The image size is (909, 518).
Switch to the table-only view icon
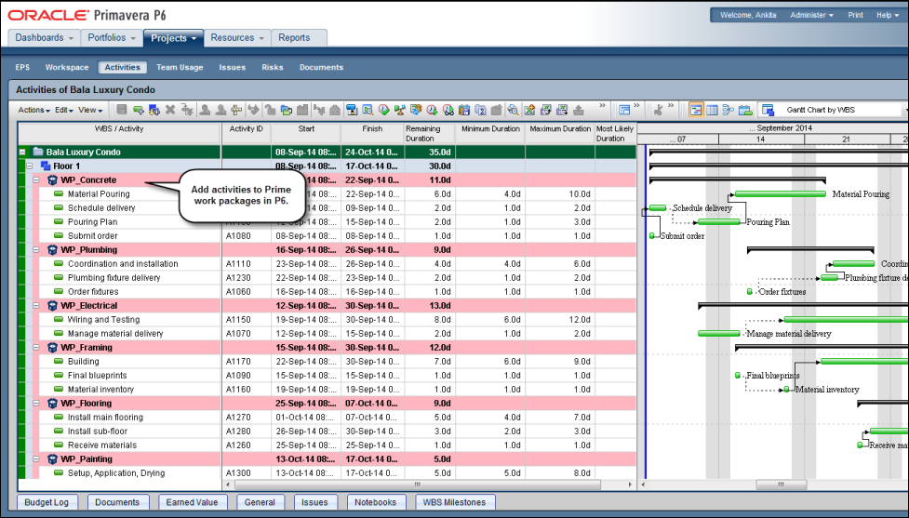(712, 110)
